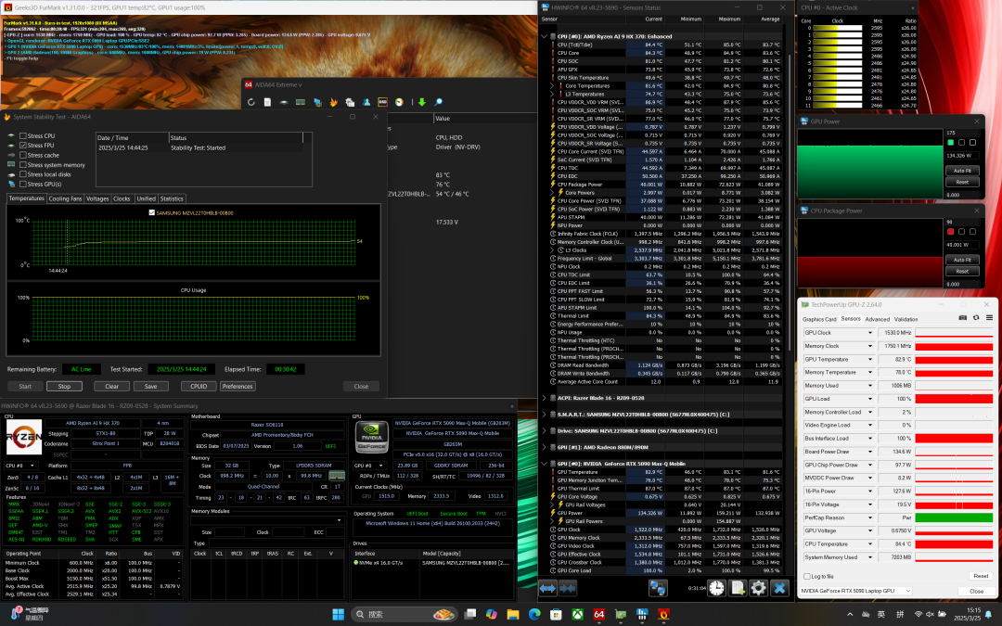Toggle the SAMSUNG MZVL22T0HBLB temperature graph checkbox
1002x626 pixels.
point(151,212)
